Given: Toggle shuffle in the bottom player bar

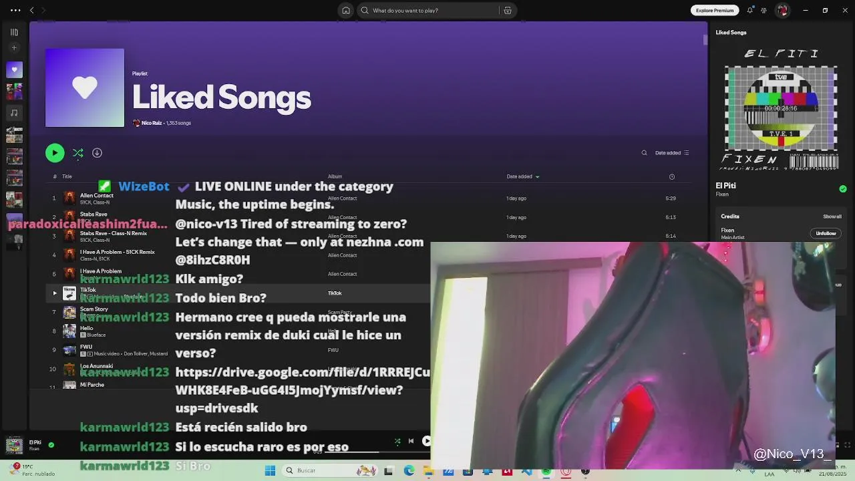Looking at the screenshot, I should pyautogui.click(x=397, y=441).
